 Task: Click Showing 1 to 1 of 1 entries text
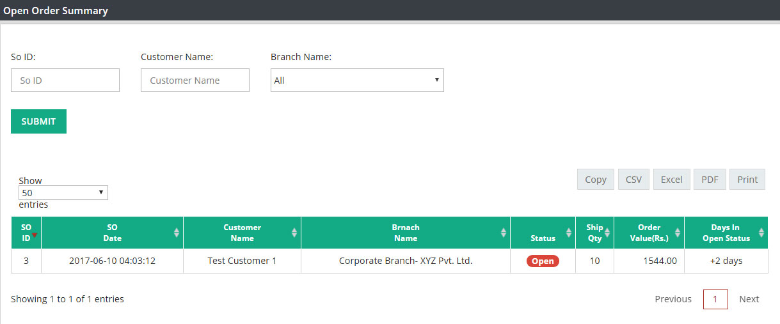click(68, 299)
